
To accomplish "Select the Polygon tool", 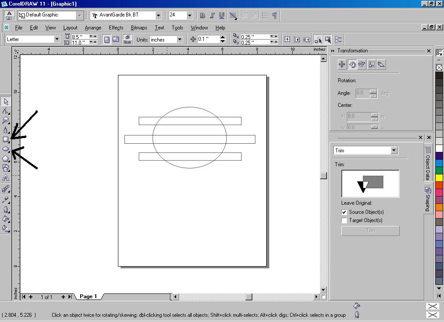I will pyautogui.click(x=6, y=158).
